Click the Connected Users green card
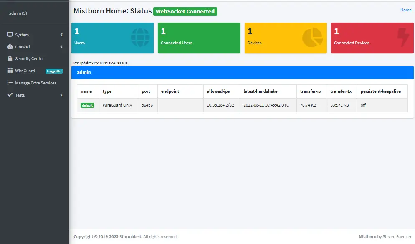This screenshot has width=415, height=244. tap(199, 38)
